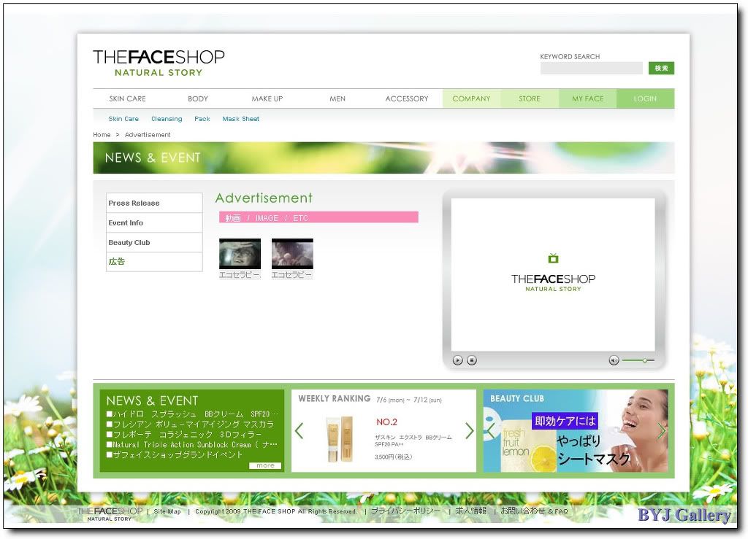Switch to the ETC filter tab
The width and height of the screenshot is (748, 539).
coord(300,217)
